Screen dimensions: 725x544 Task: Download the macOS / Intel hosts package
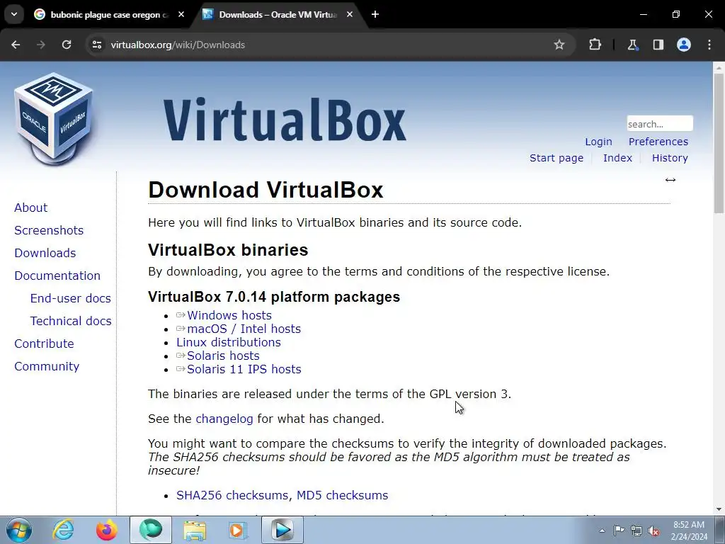click(244, 329)
